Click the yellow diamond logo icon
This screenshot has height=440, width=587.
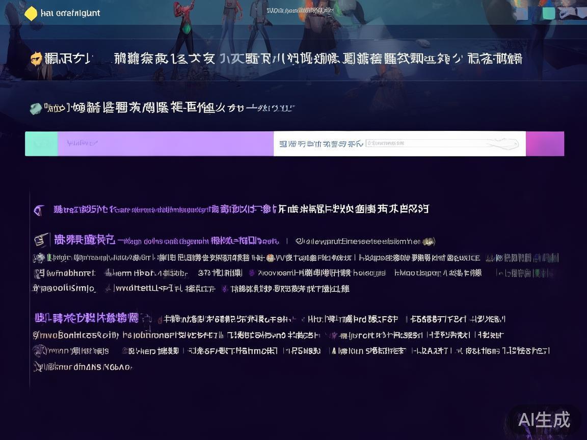[32, 13]
